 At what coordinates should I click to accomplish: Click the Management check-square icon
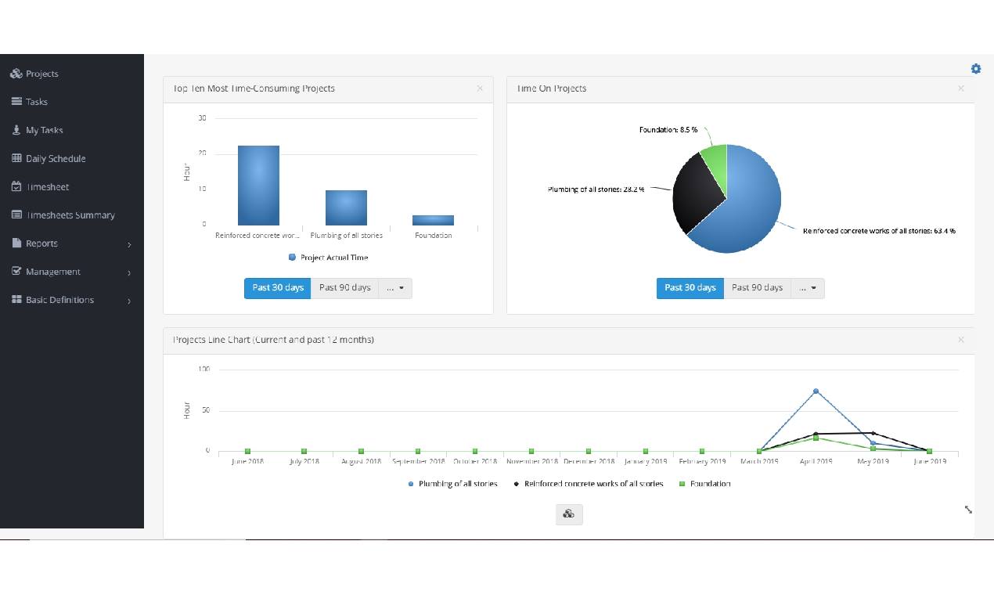click(x=16, y=271)
